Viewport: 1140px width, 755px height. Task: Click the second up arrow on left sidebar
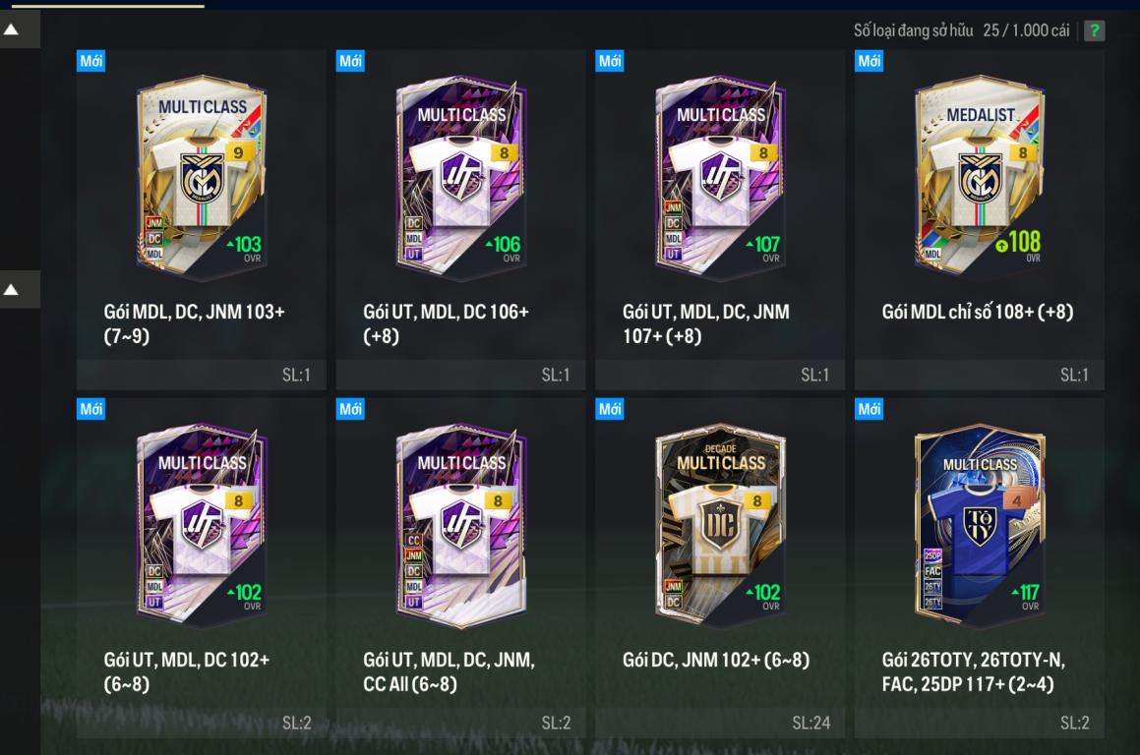click(x=12, y=290)
